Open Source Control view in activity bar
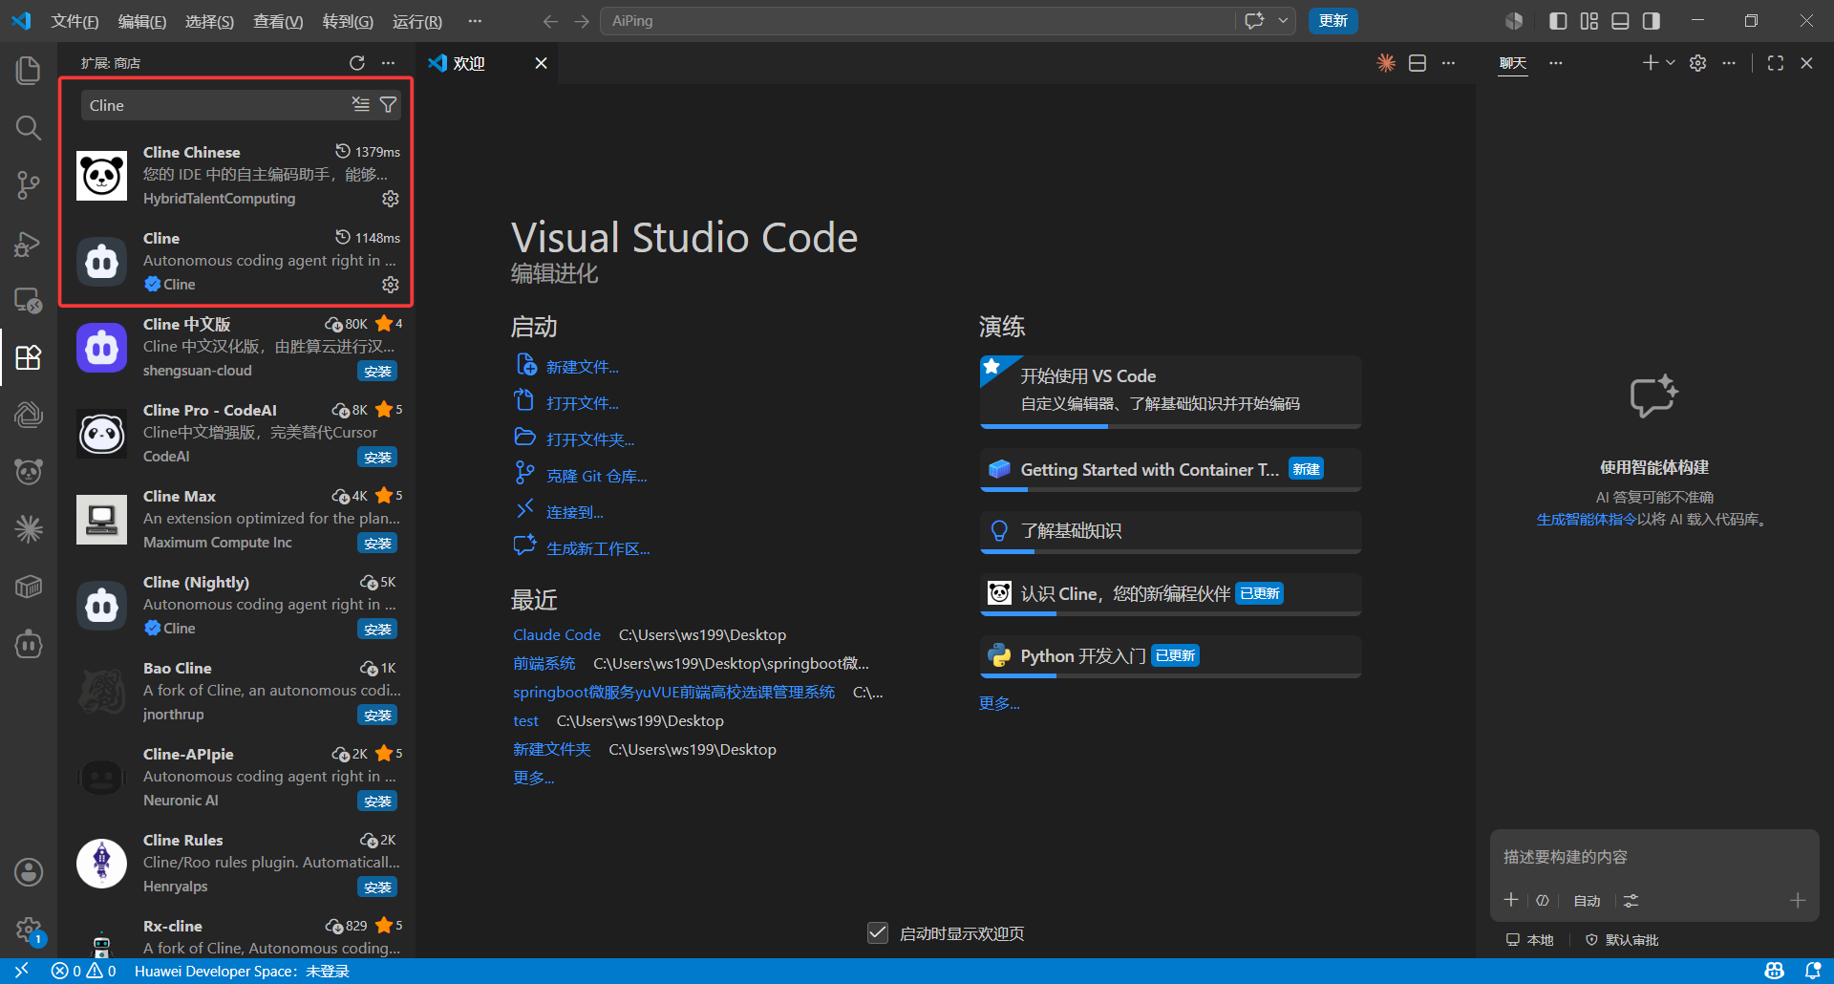1834x984 pixels. pos(29,184)
